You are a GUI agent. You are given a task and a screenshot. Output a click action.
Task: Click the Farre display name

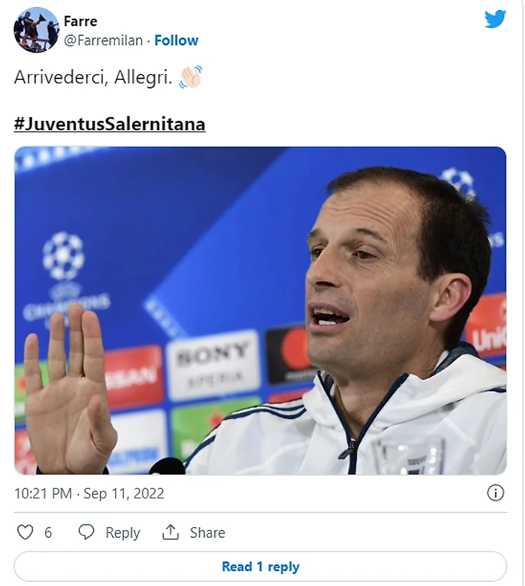[81, 22]
